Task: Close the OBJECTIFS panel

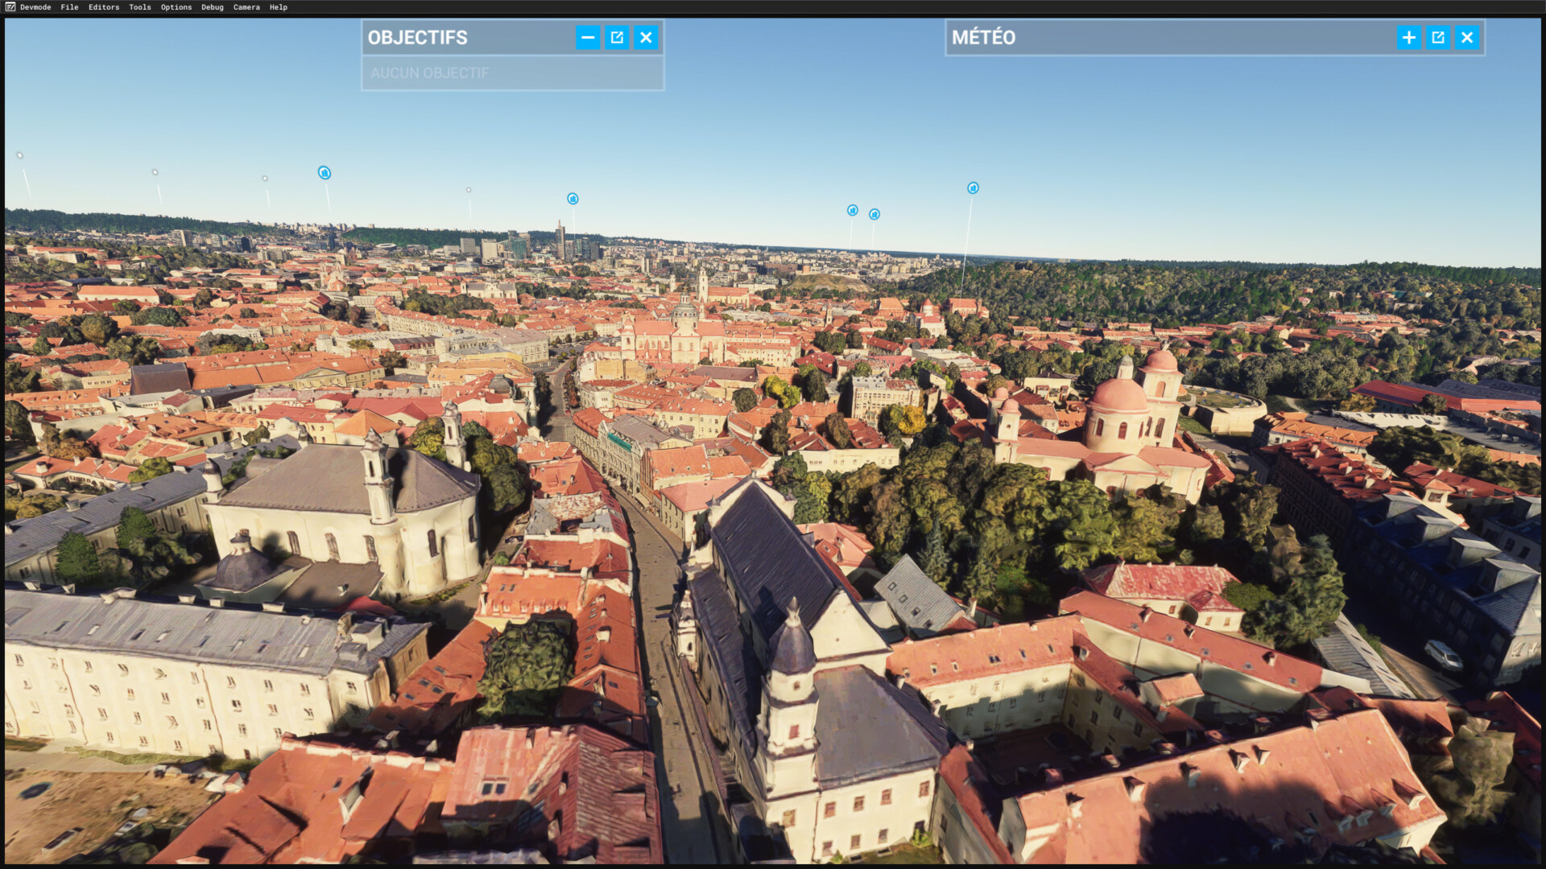Action: 646,37
